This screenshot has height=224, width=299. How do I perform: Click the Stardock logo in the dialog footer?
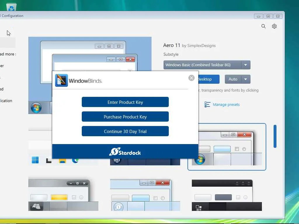tap(125, 152)
